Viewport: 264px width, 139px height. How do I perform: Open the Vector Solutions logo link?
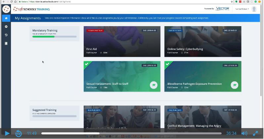tap(222, 9)
